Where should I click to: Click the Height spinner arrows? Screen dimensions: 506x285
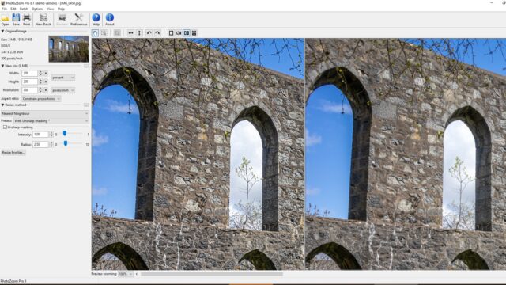[40, 82]
